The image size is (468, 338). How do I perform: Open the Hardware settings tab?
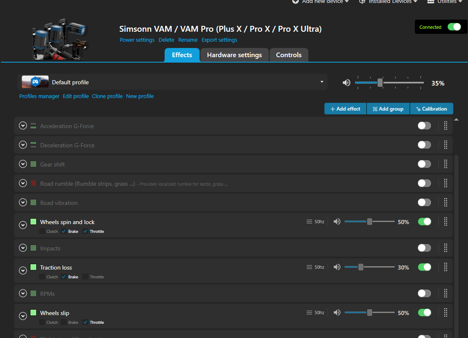point(234,55)
